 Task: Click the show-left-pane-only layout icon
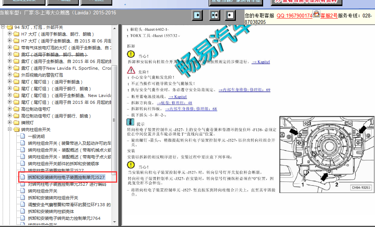pos(197,16)
